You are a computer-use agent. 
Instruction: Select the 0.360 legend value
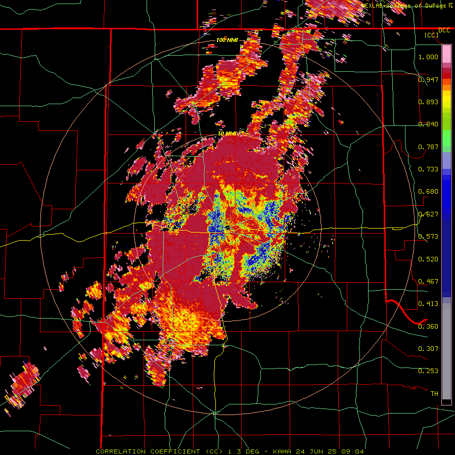(x=428, y=327)
